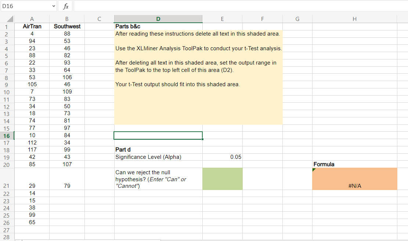The height and width of the screenshot is (241, 408).
Task: Click AirTran value 4 in row 2
Action: [32, 33]
